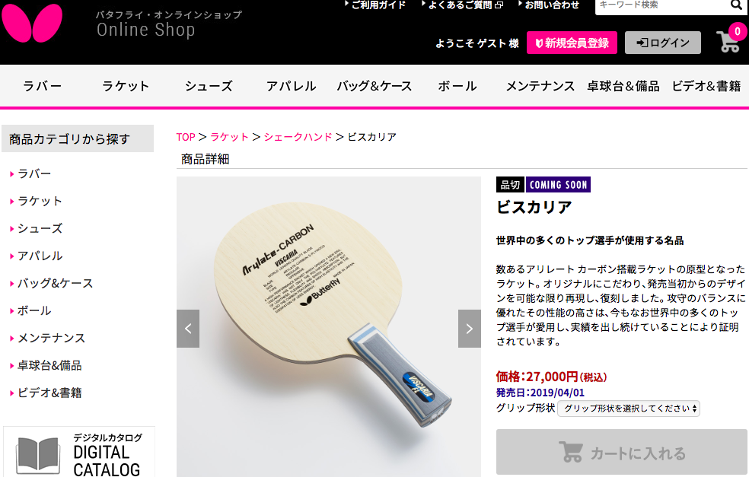
Task: Show previous product image arrow
Action: 188,329
